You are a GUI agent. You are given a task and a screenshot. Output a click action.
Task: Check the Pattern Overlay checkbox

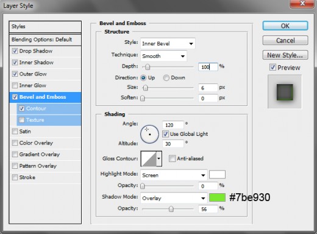[x=15, y=166]
